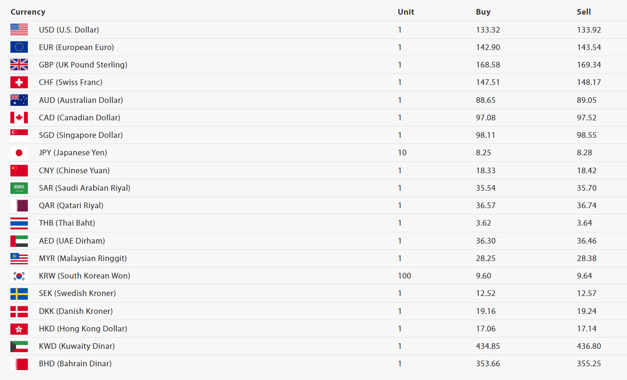Click the Buy column header
627x380 pixels.
[x=483, y=12]
